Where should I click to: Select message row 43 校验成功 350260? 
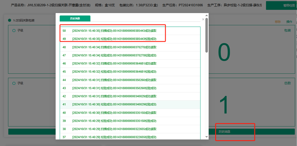click(130, 88)
